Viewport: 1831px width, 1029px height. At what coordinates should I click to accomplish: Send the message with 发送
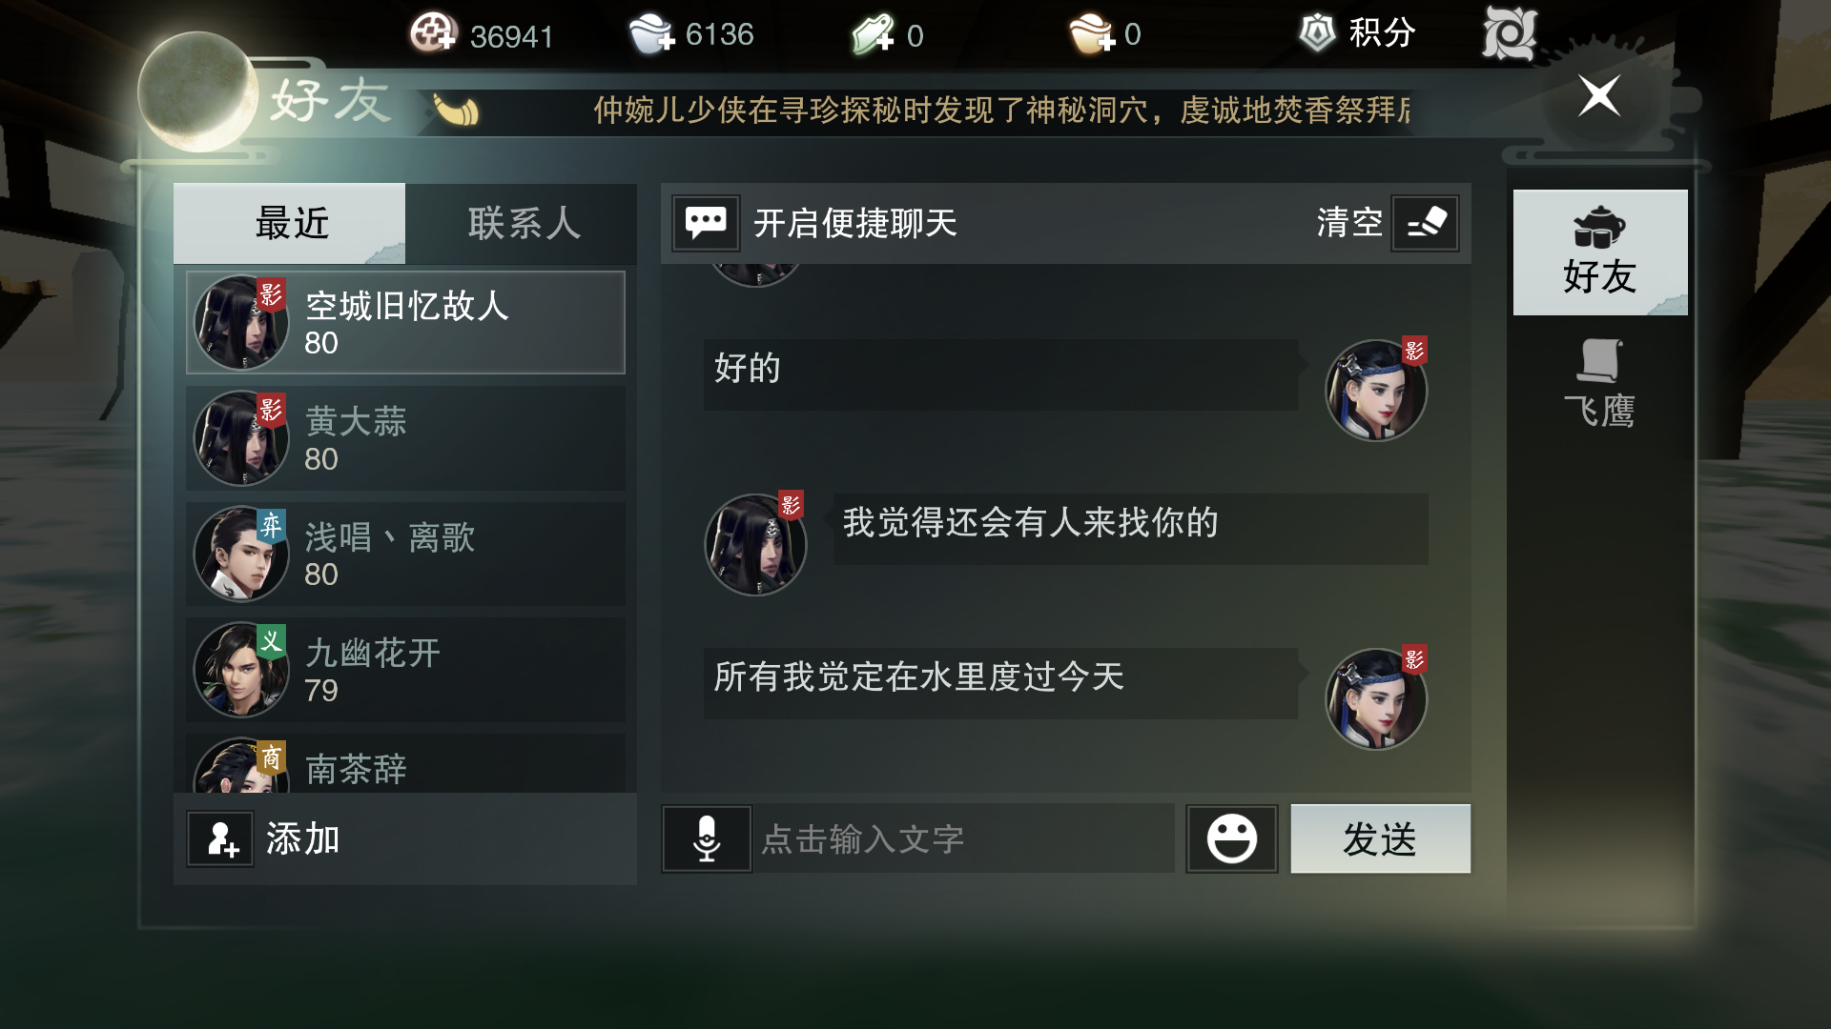point(1380,838)
